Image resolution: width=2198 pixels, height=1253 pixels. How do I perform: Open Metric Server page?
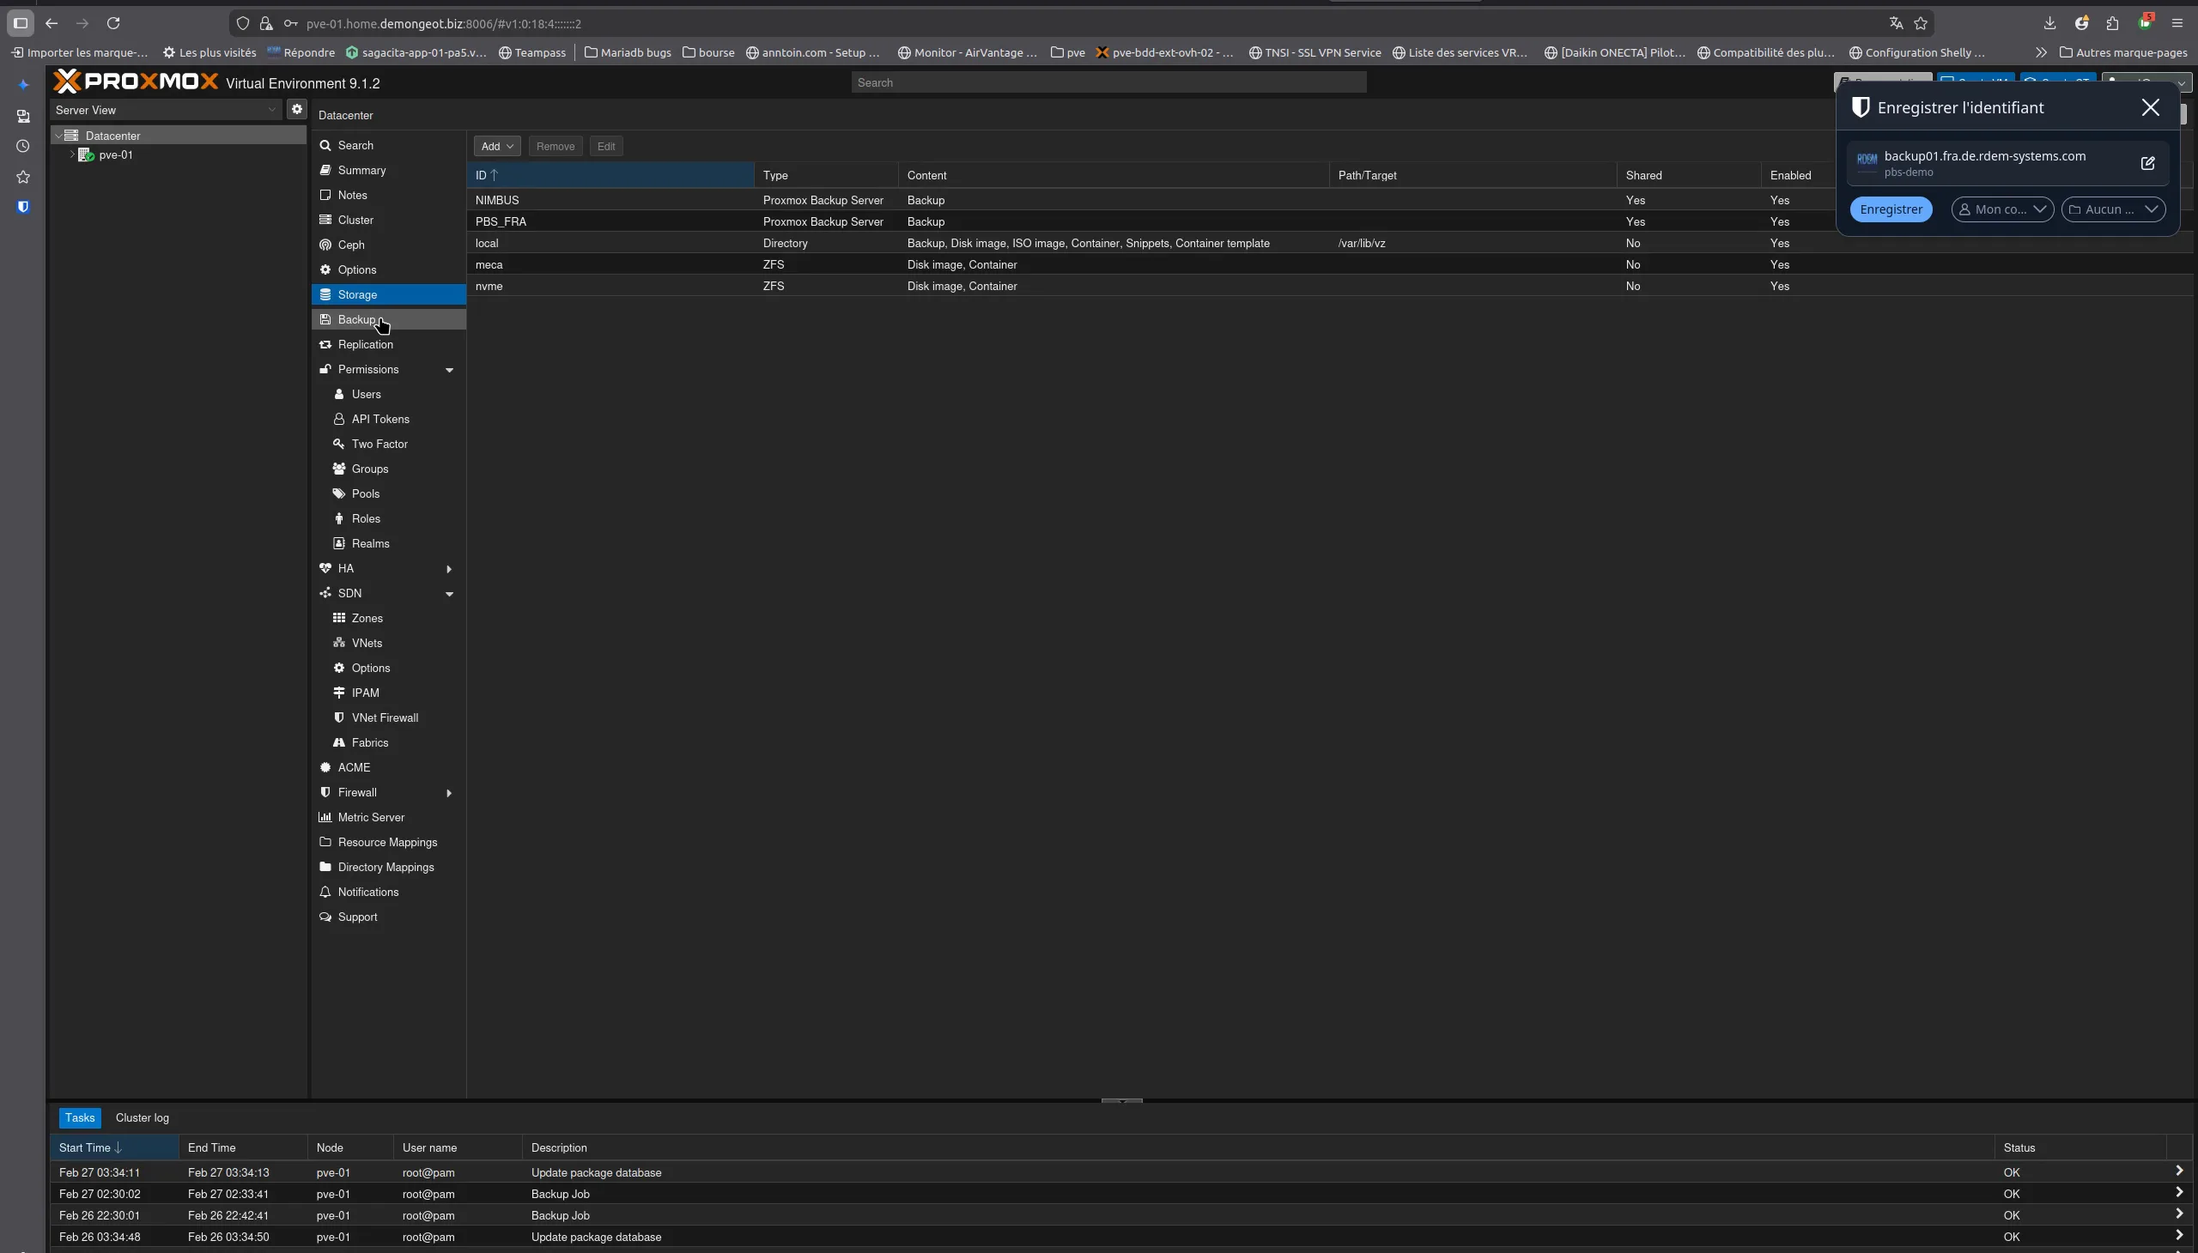(370, 818)
